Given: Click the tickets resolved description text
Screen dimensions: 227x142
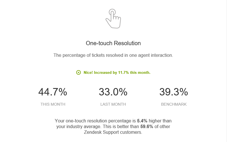Looking at the screenshot, I should click(113, 55).
